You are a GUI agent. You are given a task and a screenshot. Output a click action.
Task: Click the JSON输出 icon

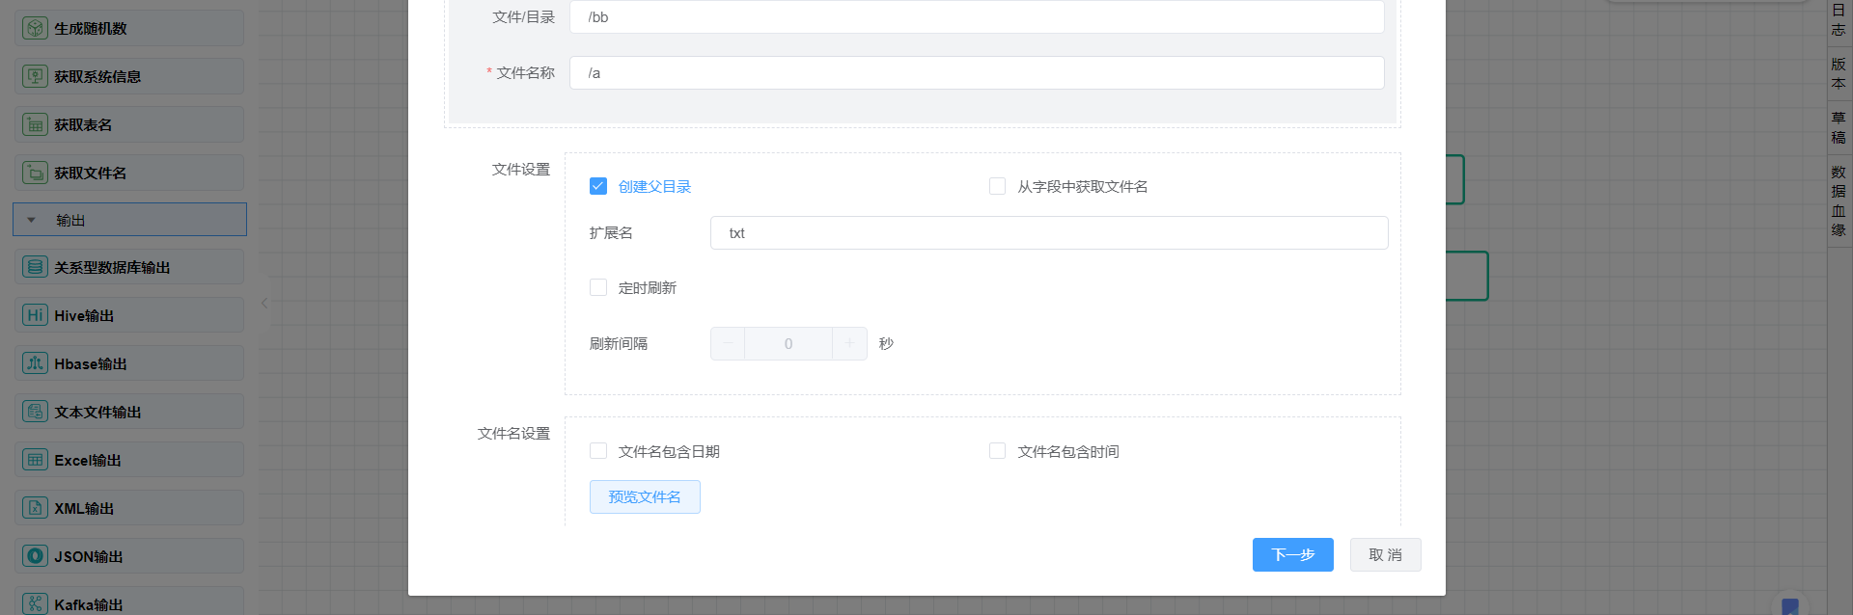coord(35,556)
